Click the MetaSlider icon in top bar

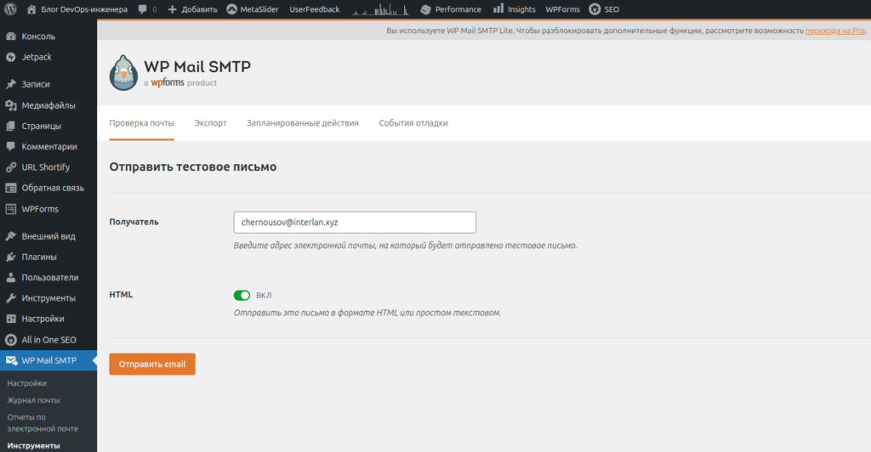coord(232,9)
